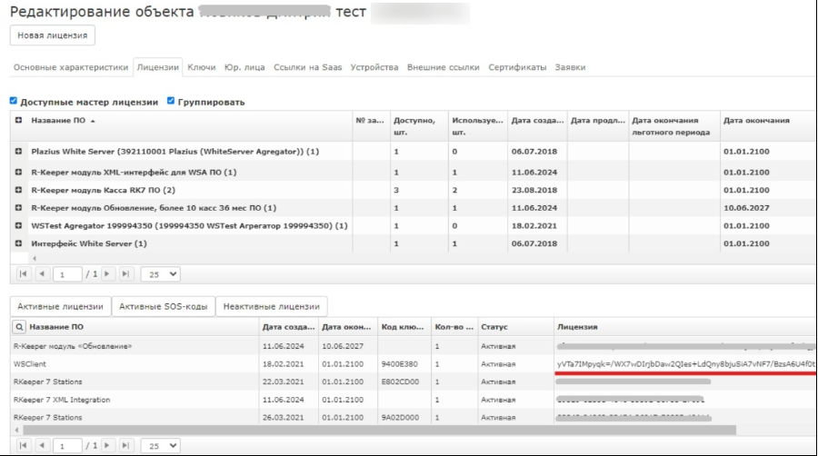The height and width of the screenshot is (456, 818).
Task: Open the Активные лицензии tab
Action: pos(60,306)
